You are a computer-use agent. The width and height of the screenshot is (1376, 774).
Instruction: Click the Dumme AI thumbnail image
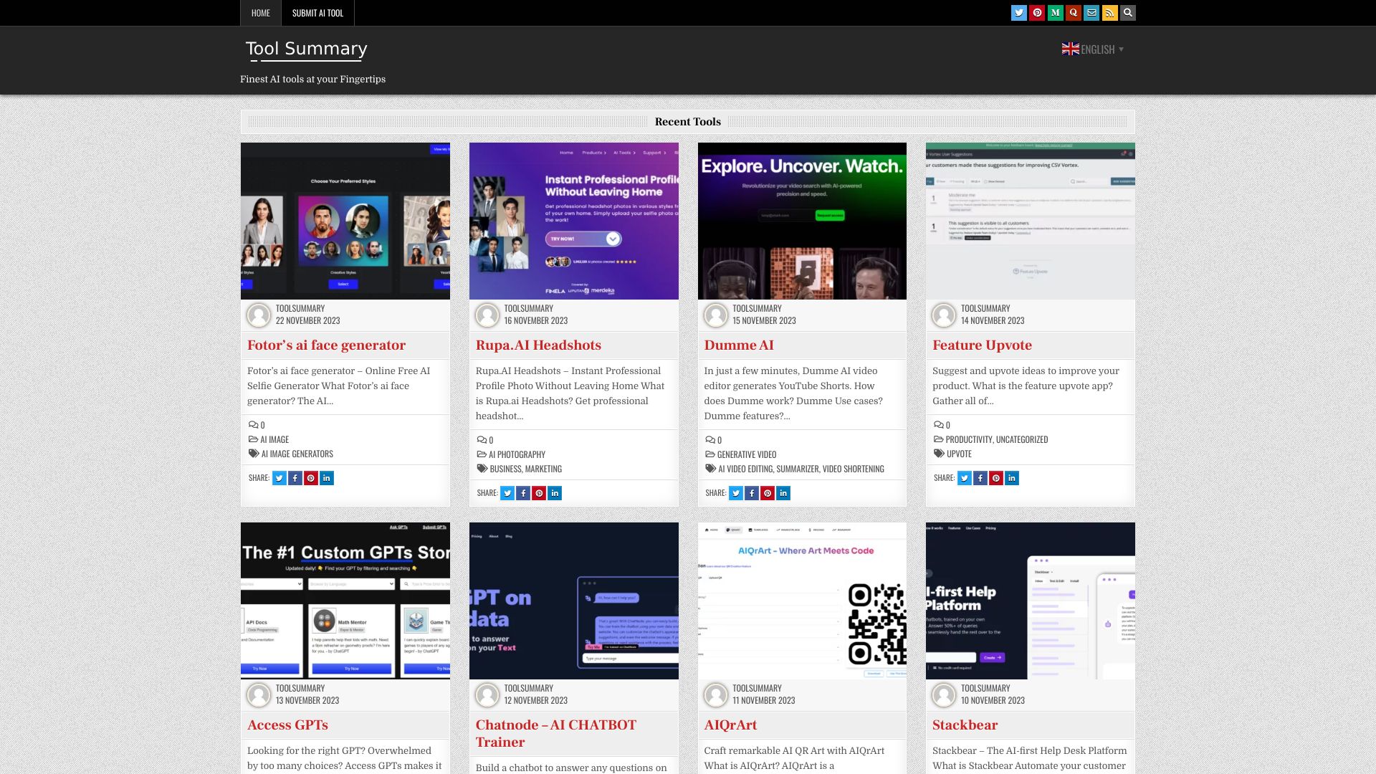click(x=801, y=220)
